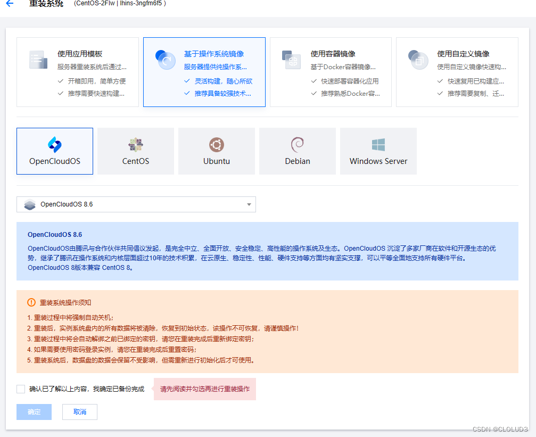Screen dimensions: 536x437
Task: Click the 重装系统操作须知 notice heading
Action: click(65, 303)
